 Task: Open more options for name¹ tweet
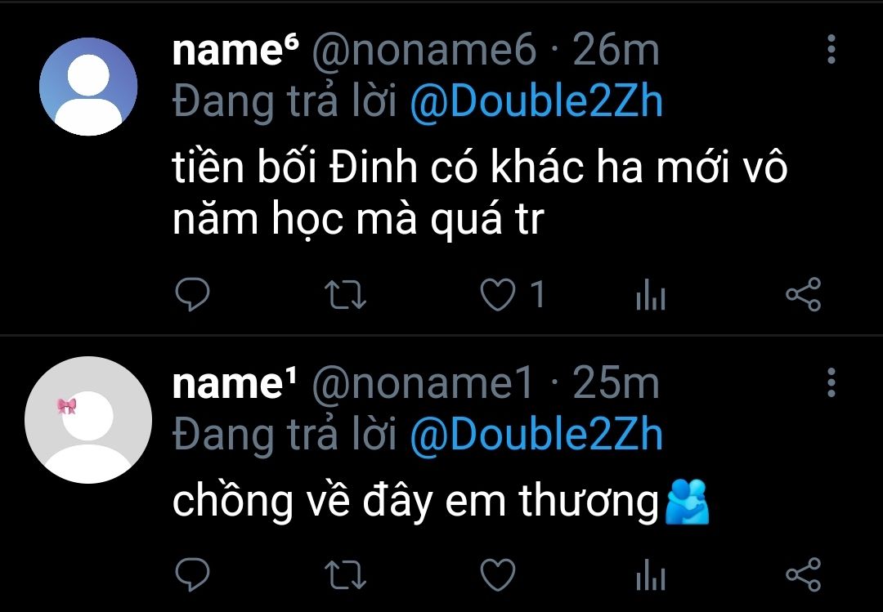831,383
